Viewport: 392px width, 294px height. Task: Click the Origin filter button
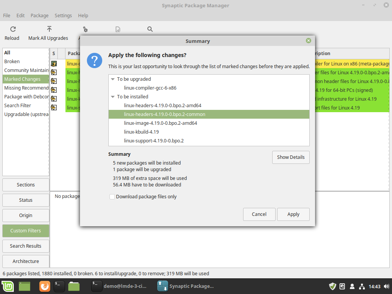(x=26, y=215)
